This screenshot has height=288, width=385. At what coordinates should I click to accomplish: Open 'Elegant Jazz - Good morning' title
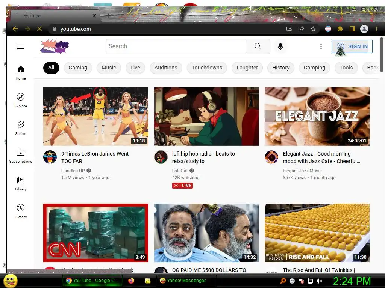coord(321,157)
